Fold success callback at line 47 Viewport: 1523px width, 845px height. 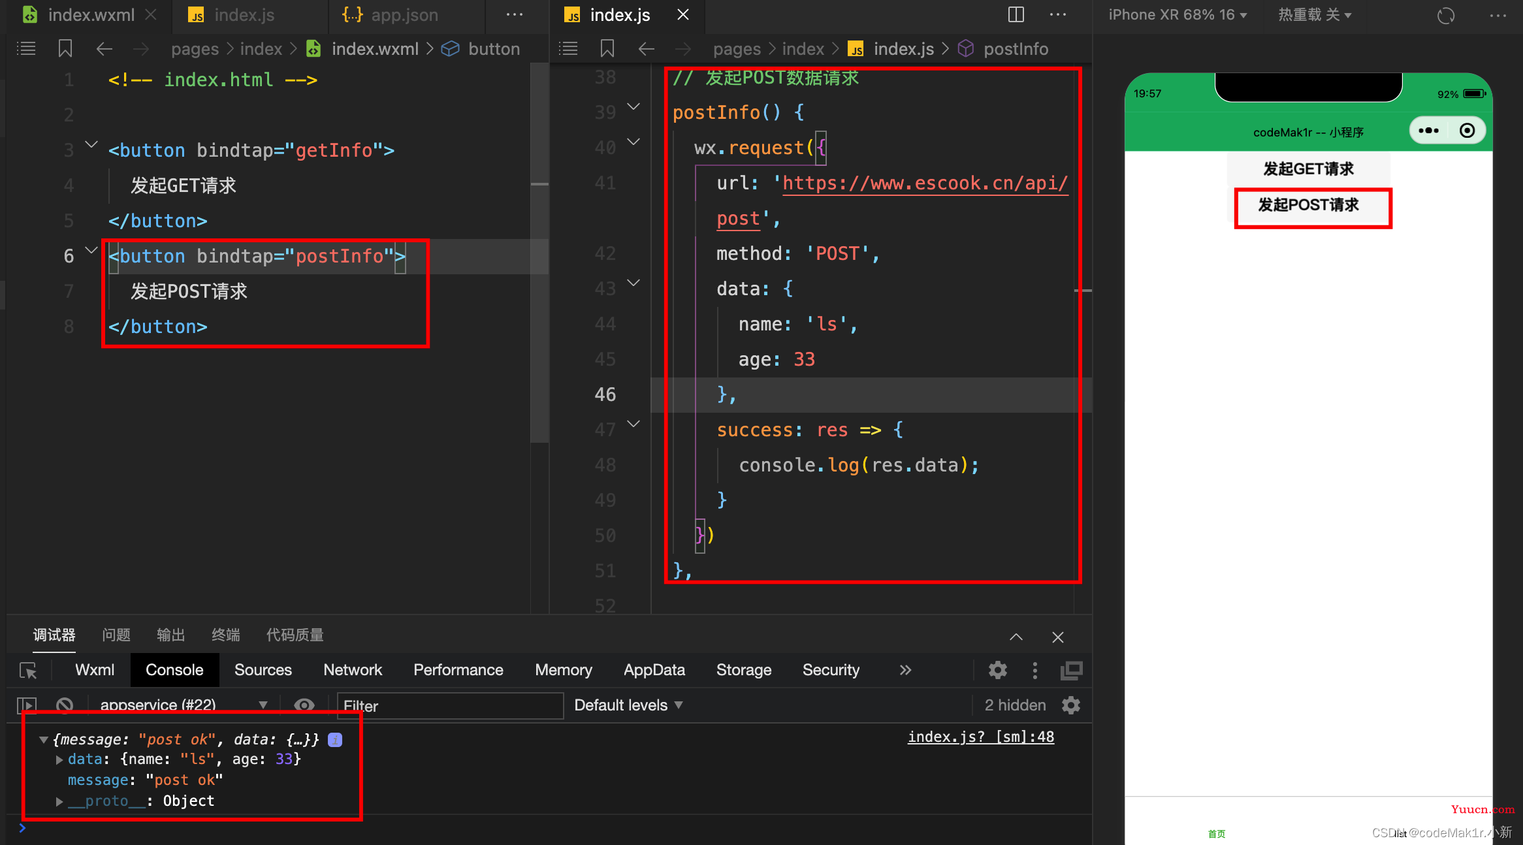633,424
